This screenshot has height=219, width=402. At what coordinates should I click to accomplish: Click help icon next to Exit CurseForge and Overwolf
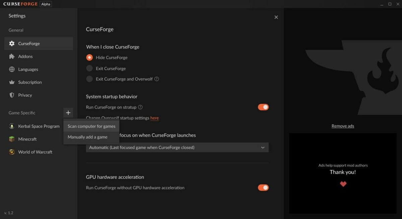click(x=156, y=79)
